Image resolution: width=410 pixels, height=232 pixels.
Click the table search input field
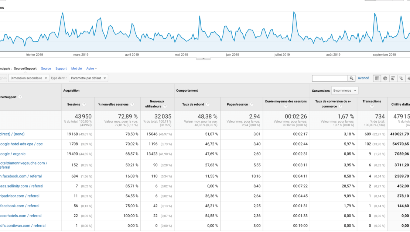coord(330,78)
